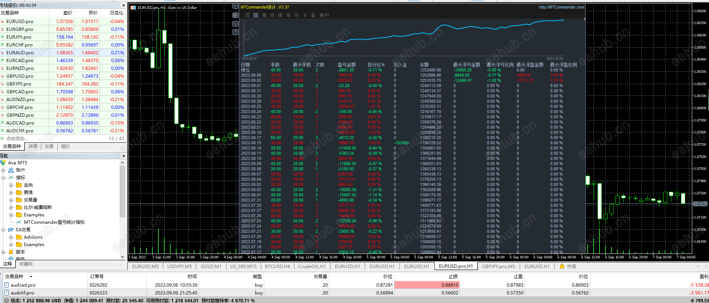
Task: Select the 日 daily statistics tab
Action: (x=256, y=15)
